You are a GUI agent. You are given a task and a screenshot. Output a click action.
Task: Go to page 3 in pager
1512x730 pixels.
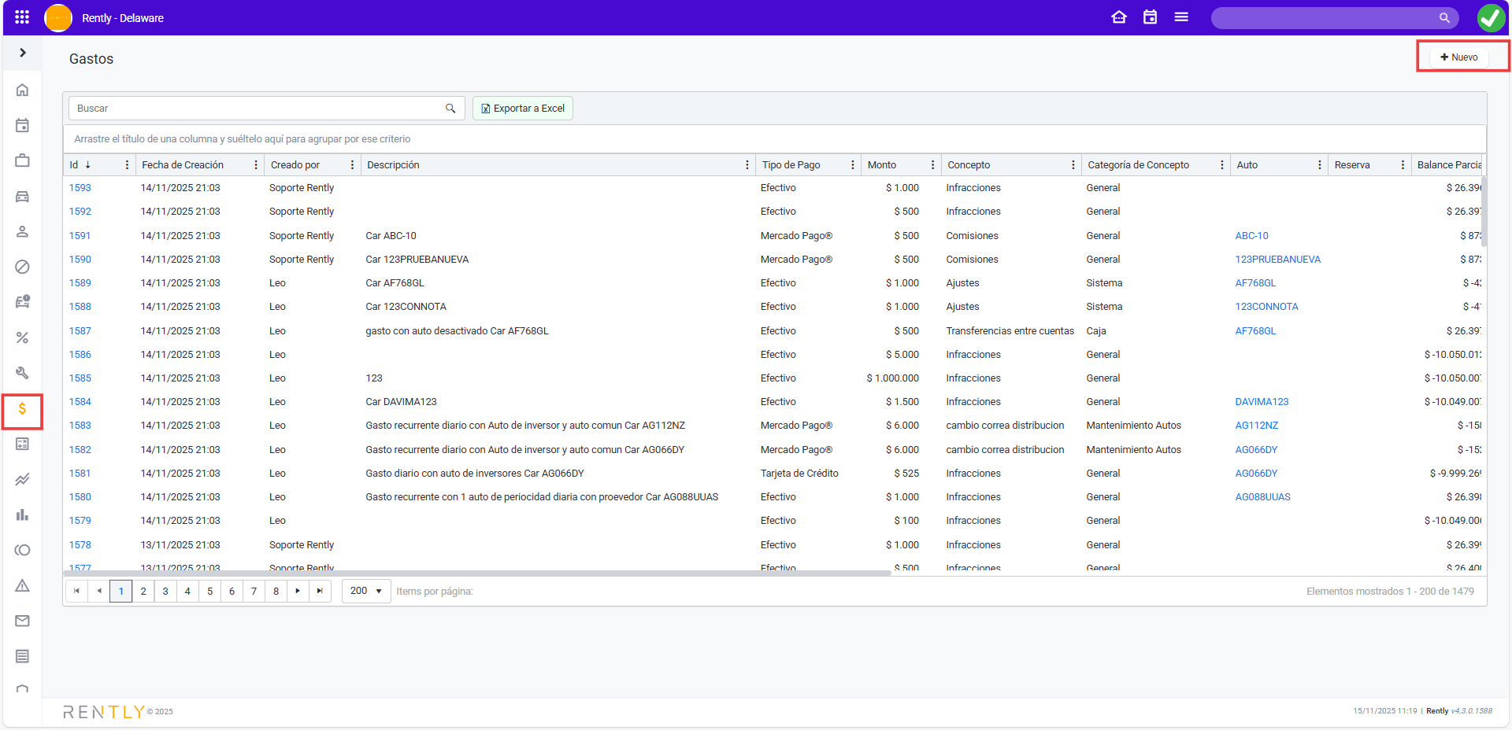165,591
